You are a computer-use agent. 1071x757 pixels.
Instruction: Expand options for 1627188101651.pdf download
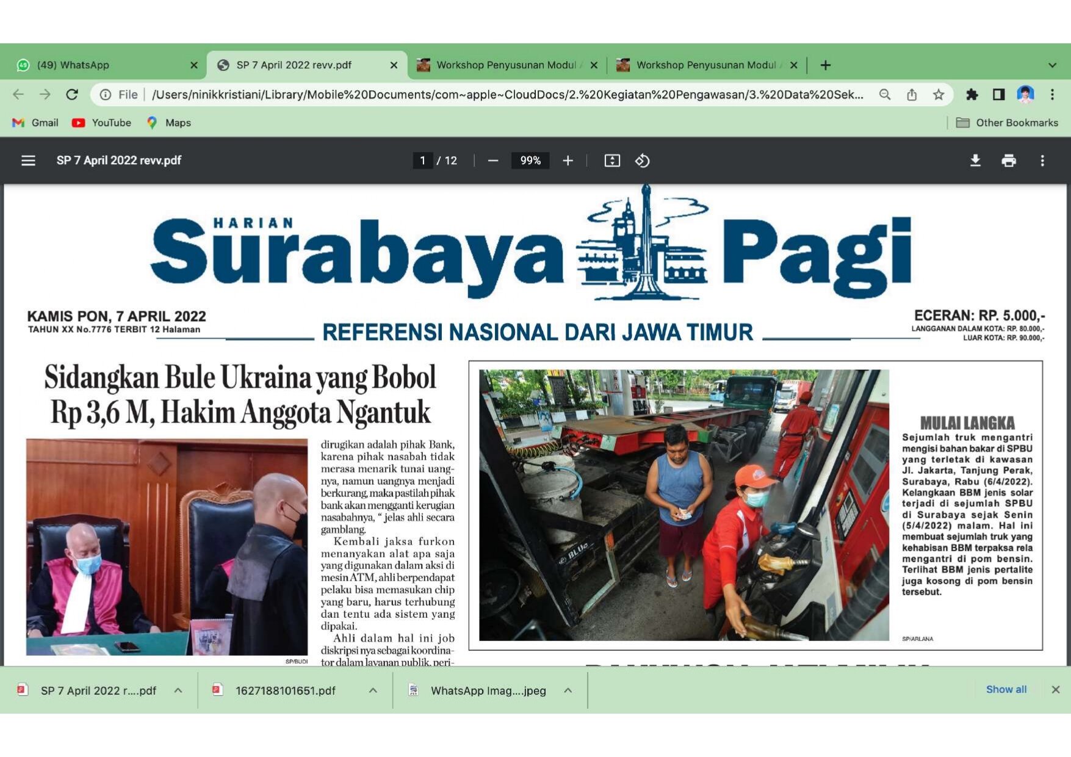click(373, 690)
